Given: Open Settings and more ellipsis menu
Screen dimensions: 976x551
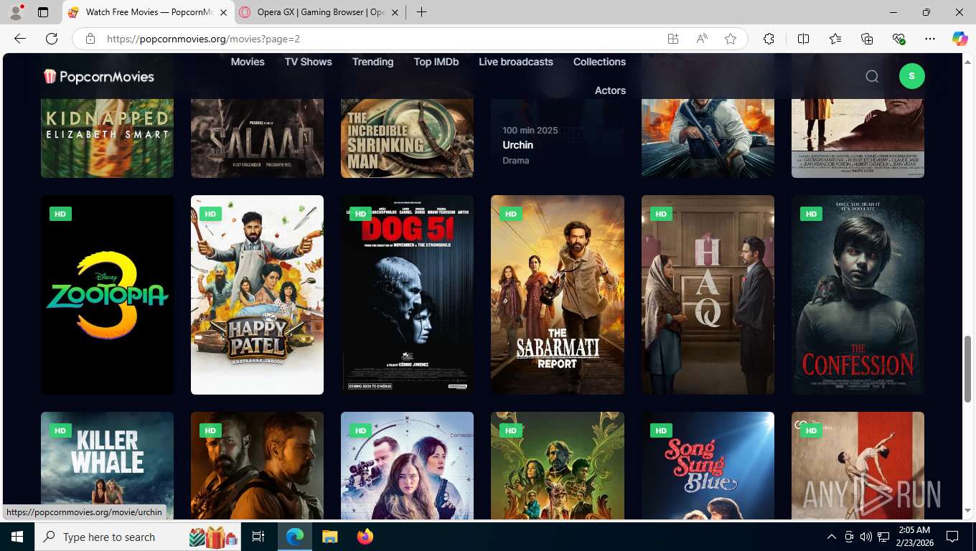Looking at the screenshot, I should pyautogui.click(x=930, y=39).
